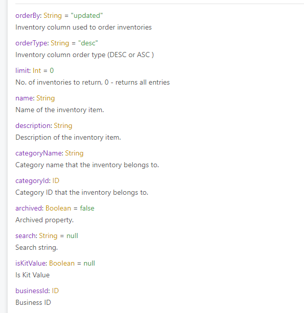Open the Boolean type of isKitValue
Image resolution: width=304 pixels, height=313 pixels.
[x=62, y=264]
